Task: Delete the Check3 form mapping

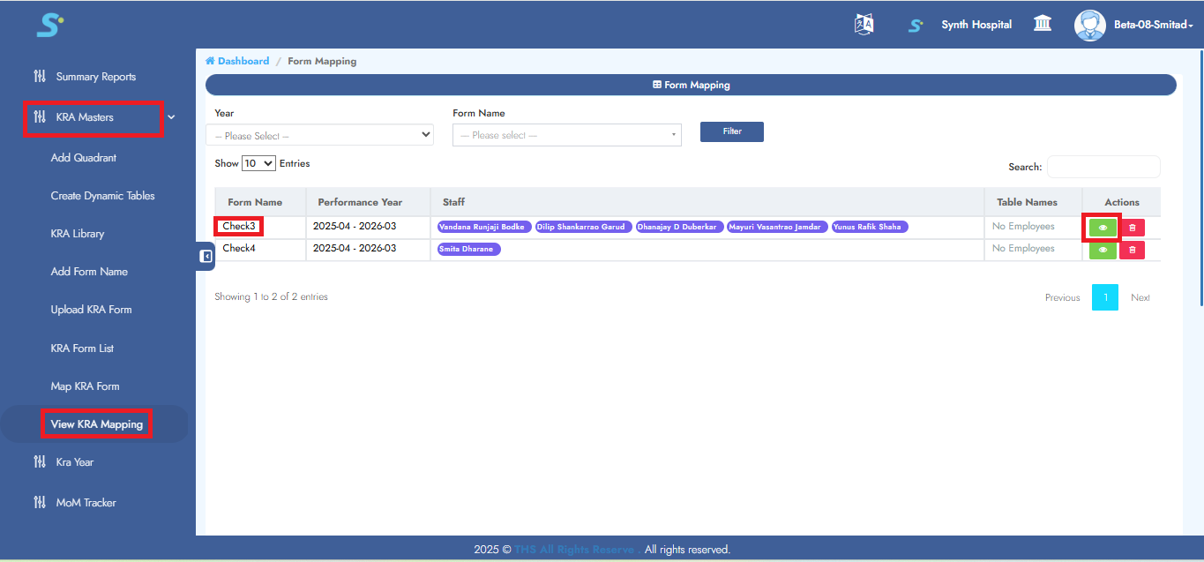Action: coord(1133,228)
